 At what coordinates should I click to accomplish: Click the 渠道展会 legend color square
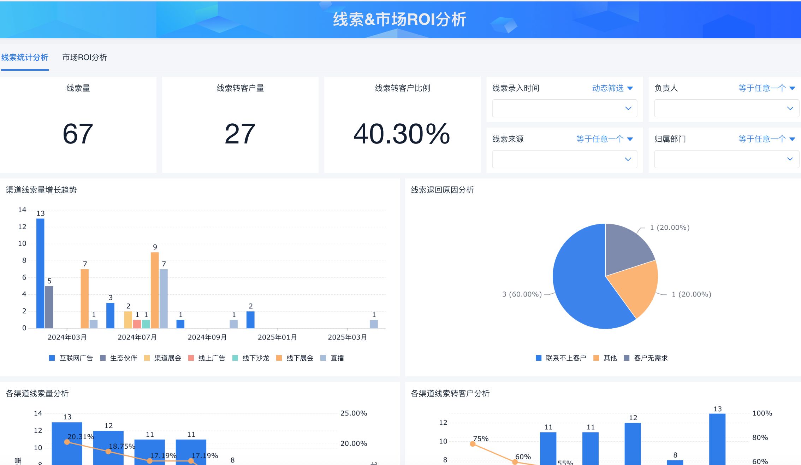147,358
